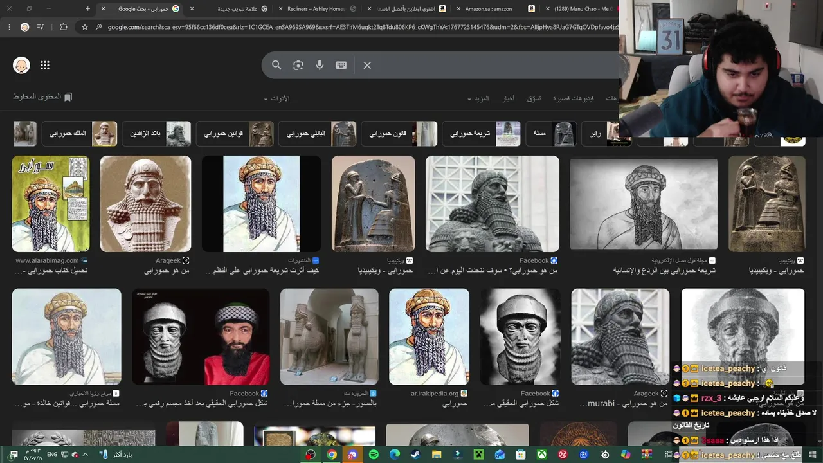Viewport: 823px width, 463px height.
Task: Filter images by الملك حمورابي chip
Action: tap(79, 134)
